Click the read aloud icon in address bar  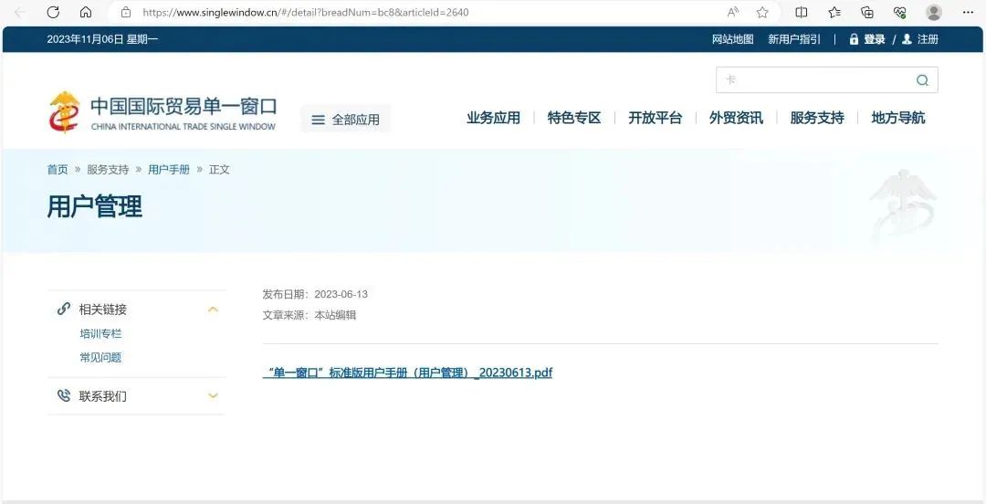click(733, 13)
